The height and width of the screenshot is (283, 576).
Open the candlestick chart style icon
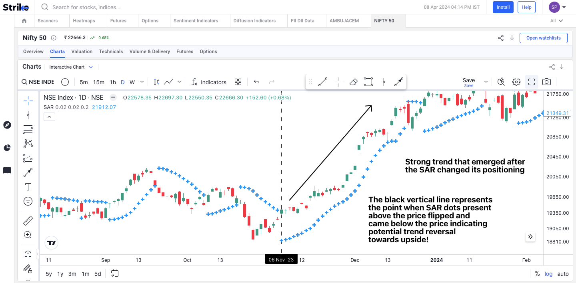(156, 82)
